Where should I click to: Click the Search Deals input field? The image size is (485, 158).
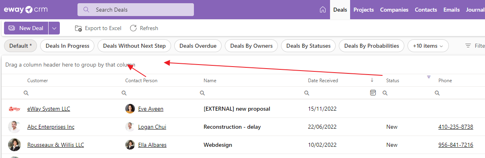point(136,10)
